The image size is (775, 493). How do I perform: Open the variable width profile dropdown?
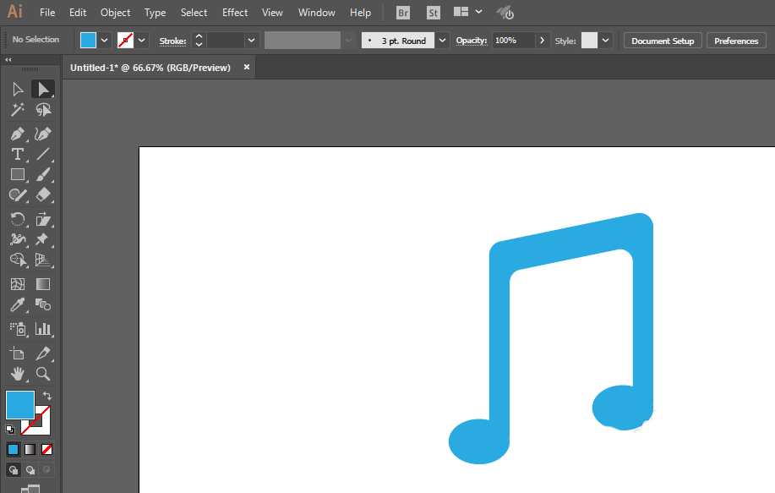click(348, 40)
